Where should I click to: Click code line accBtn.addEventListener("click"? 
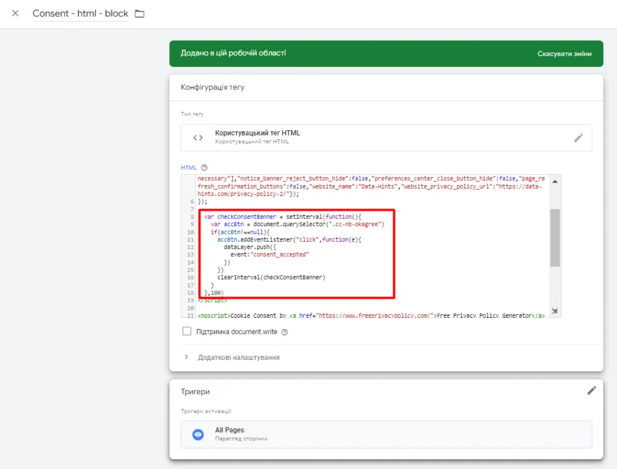[x=289, y=239]
